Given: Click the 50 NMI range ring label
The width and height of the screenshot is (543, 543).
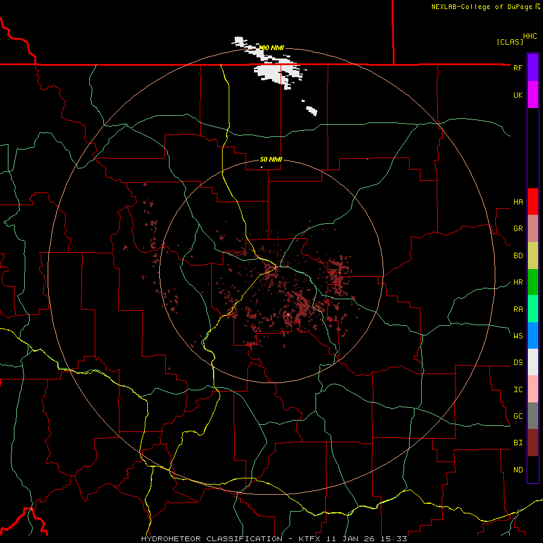Looking at the screenshot, I should tap(271, 159).
